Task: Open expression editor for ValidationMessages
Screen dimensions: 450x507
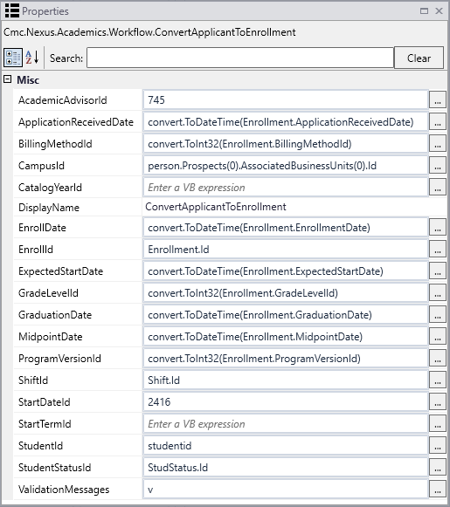Action: tap(438, 490)
